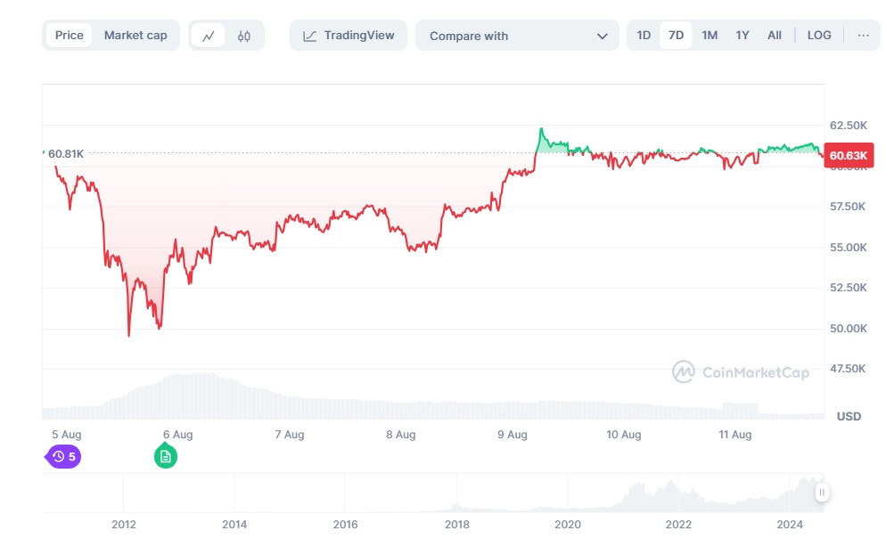Click the 47.50K axis label
Screen dimensions: 894x547
click(848, 369)
